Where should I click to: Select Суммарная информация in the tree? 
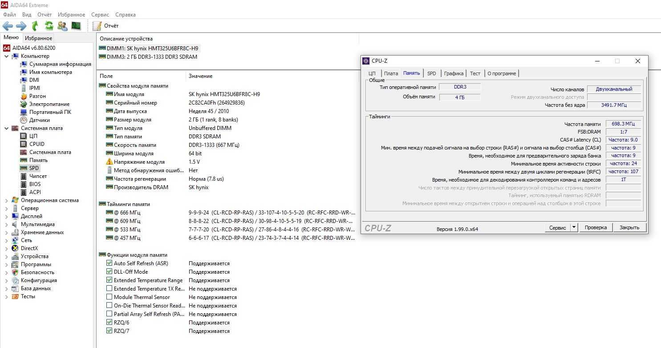60,64
